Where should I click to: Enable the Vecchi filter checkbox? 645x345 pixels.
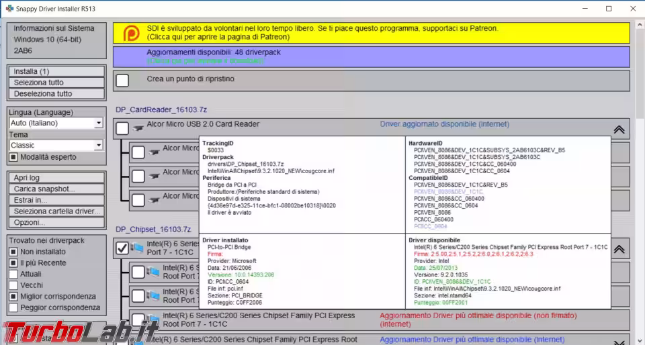(x=13, y=285)
